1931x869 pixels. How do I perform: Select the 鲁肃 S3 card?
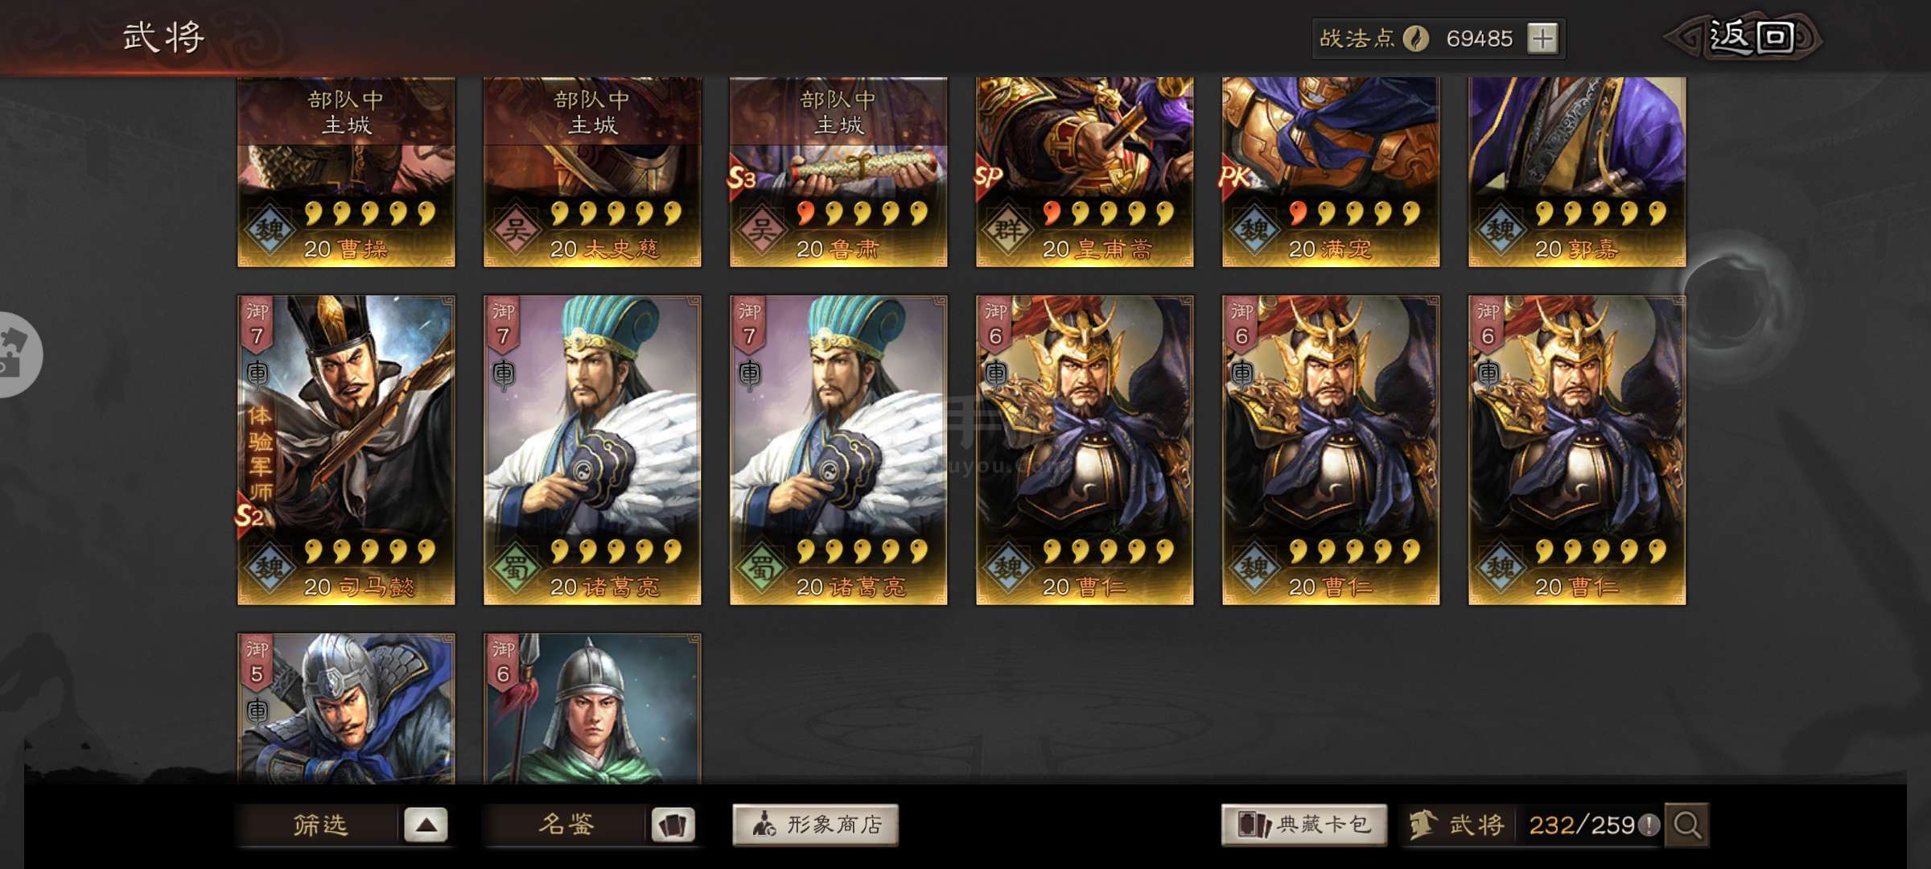[x=838, y=172]
